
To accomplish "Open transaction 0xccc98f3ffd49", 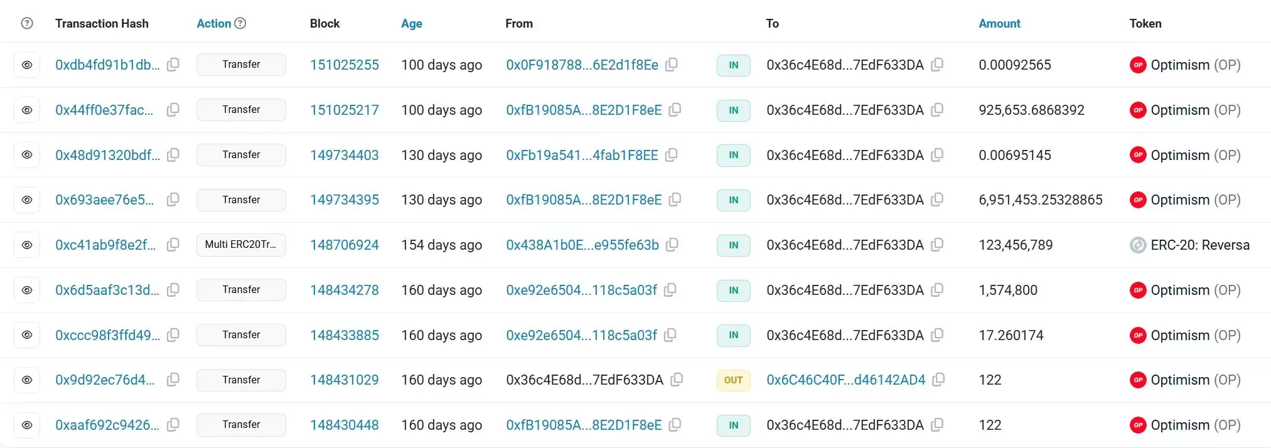I will (x=107, y=335).
